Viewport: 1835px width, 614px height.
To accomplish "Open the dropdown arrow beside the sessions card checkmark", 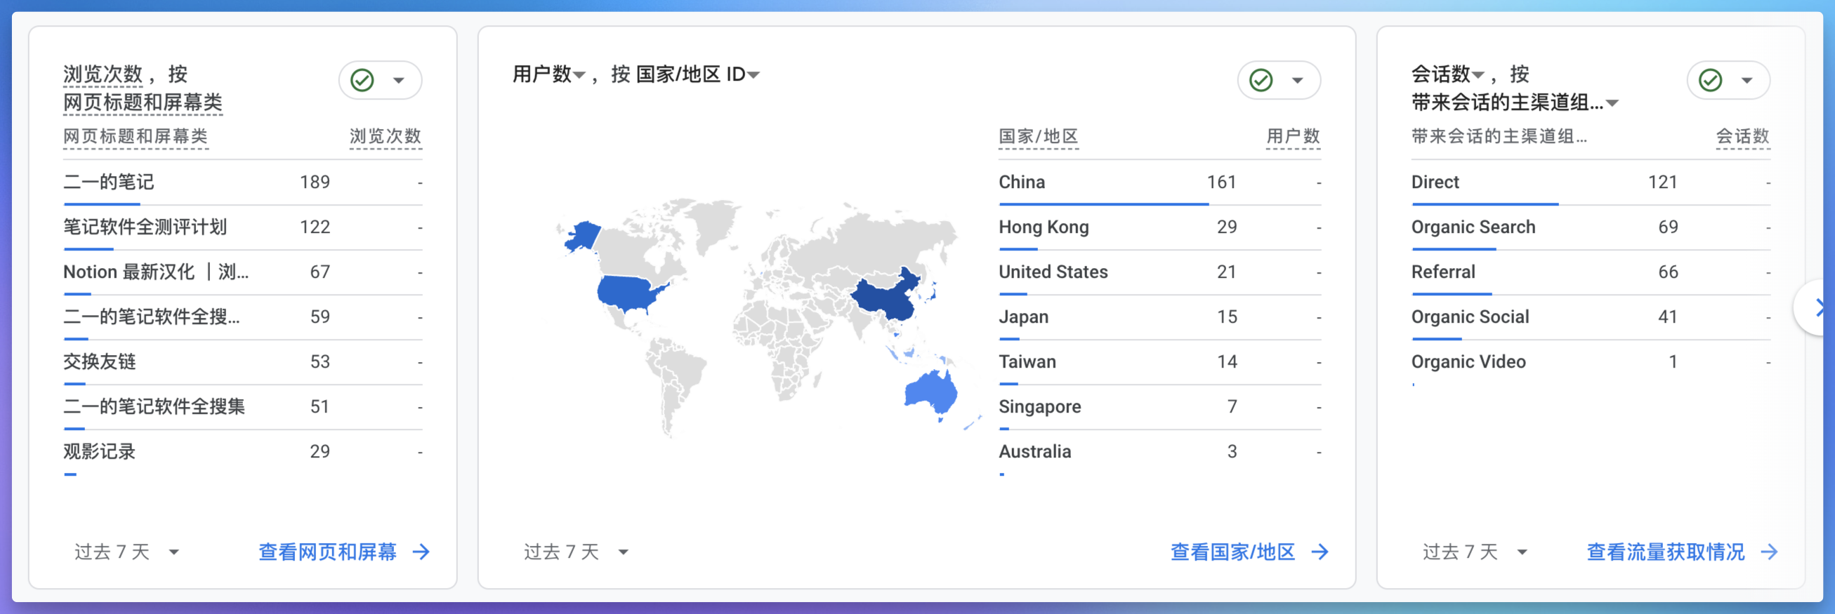I will [x=1747, y=81].
